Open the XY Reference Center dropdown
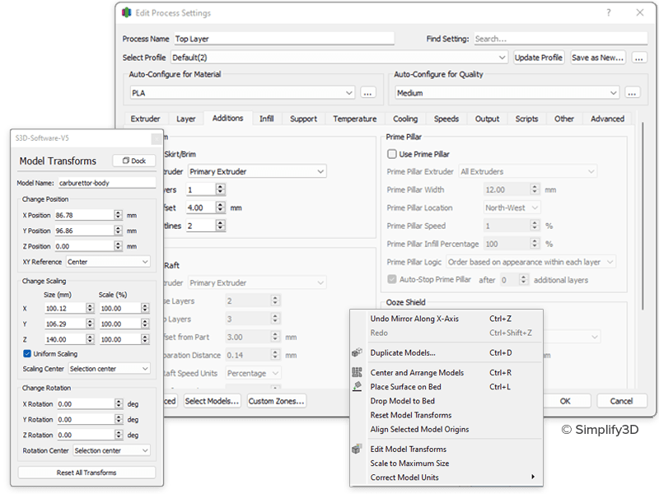This screenshot has height=494, width=659. point(108,262)
